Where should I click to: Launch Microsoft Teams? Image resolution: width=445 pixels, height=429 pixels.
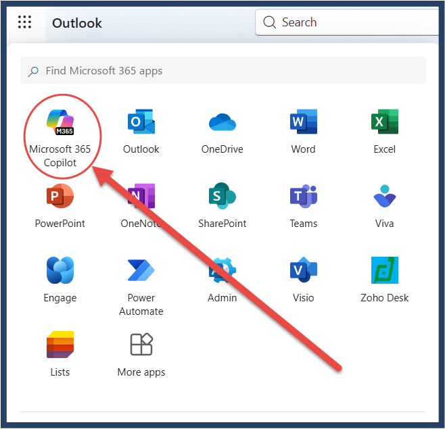[x=304, y=205]
